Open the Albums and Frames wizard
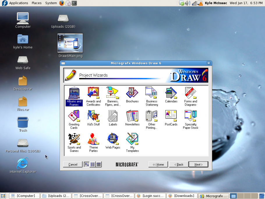 pos(74,94)
